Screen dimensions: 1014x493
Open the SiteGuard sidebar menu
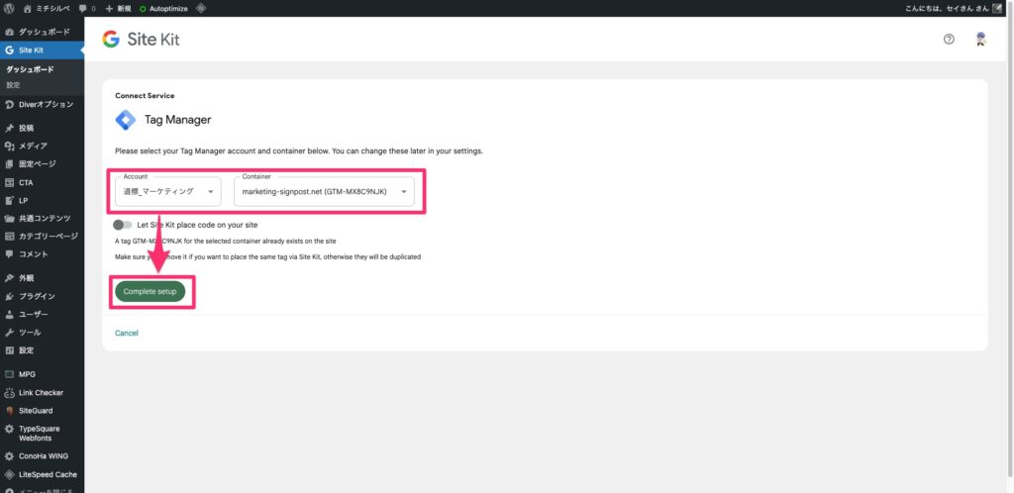pyautogui.click(x=37, y=410)
